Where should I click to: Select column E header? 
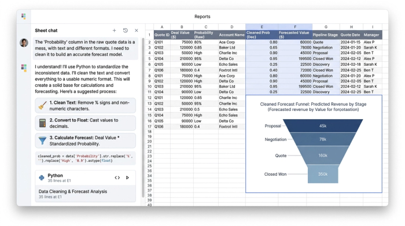coord(262,27)
